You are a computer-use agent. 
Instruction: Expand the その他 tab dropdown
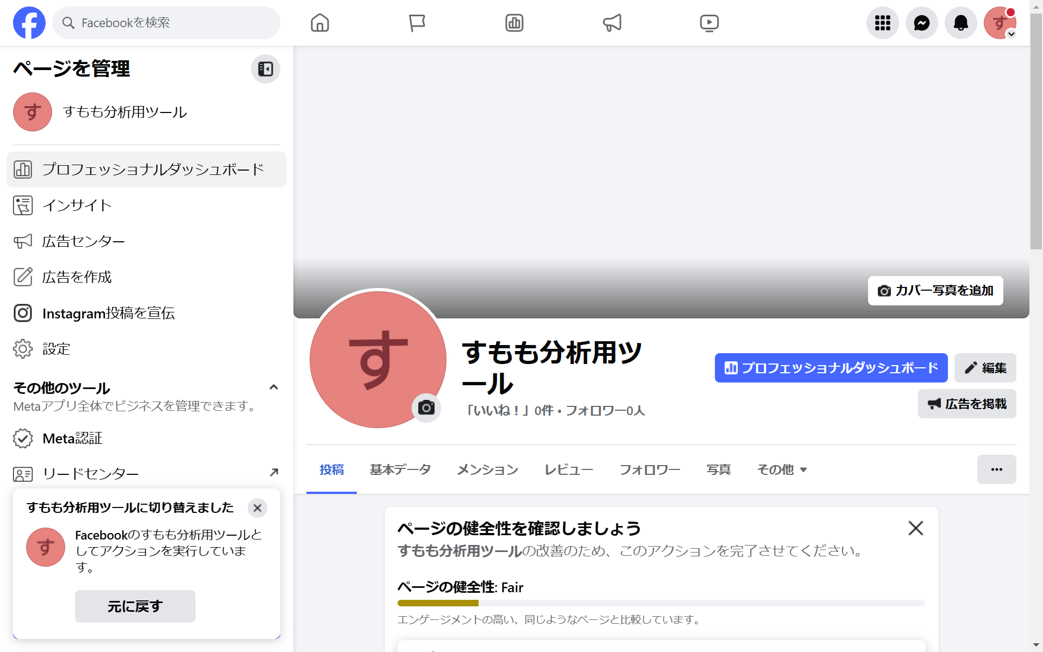click(x=782, y=469)
